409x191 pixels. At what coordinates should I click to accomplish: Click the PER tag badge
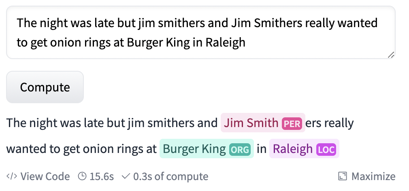(292, 123)
